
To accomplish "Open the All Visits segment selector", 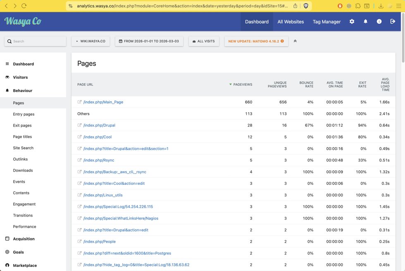I will click(x=204, y=41).
